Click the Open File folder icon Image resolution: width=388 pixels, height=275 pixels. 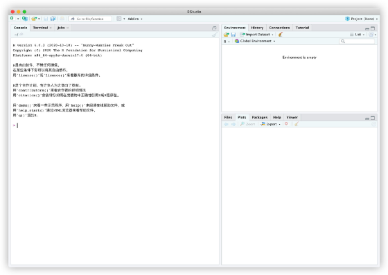[x=34, y=19]
